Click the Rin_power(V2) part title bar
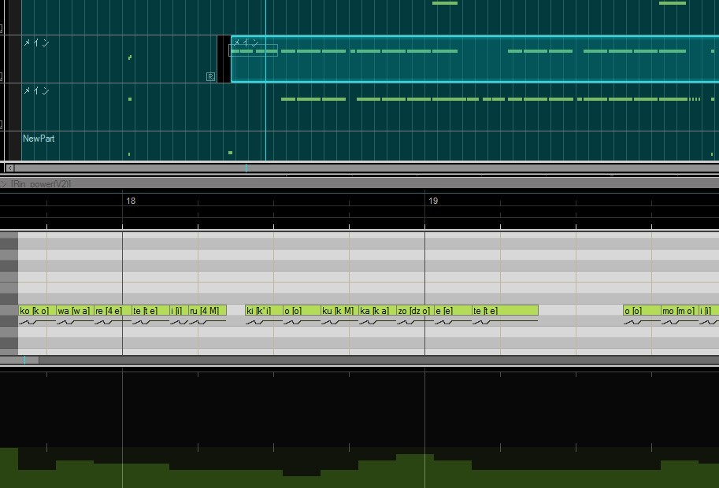 [359, 183]
